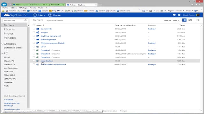The width and height of the screenshot is (204, 114).
Task: Select LENOVO-PC in the sidebar
Action: (10, 79)
